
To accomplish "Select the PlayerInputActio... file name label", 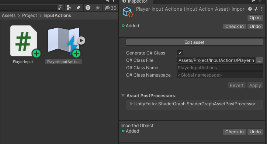I will [x=63, y=62].
